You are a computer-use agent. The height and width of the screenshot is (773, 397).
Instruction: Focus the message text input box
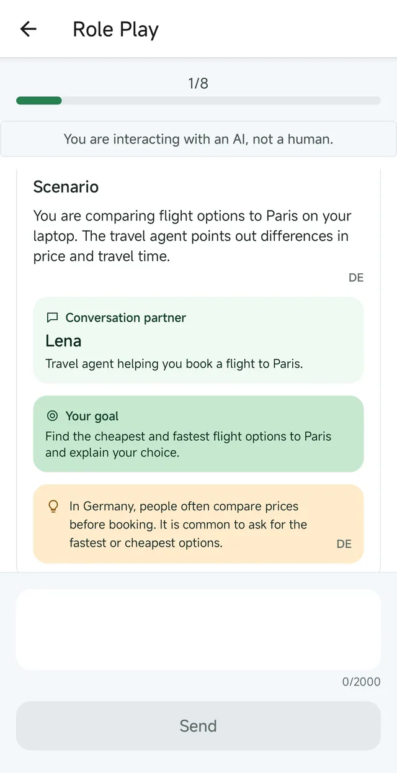coord(198,629)
